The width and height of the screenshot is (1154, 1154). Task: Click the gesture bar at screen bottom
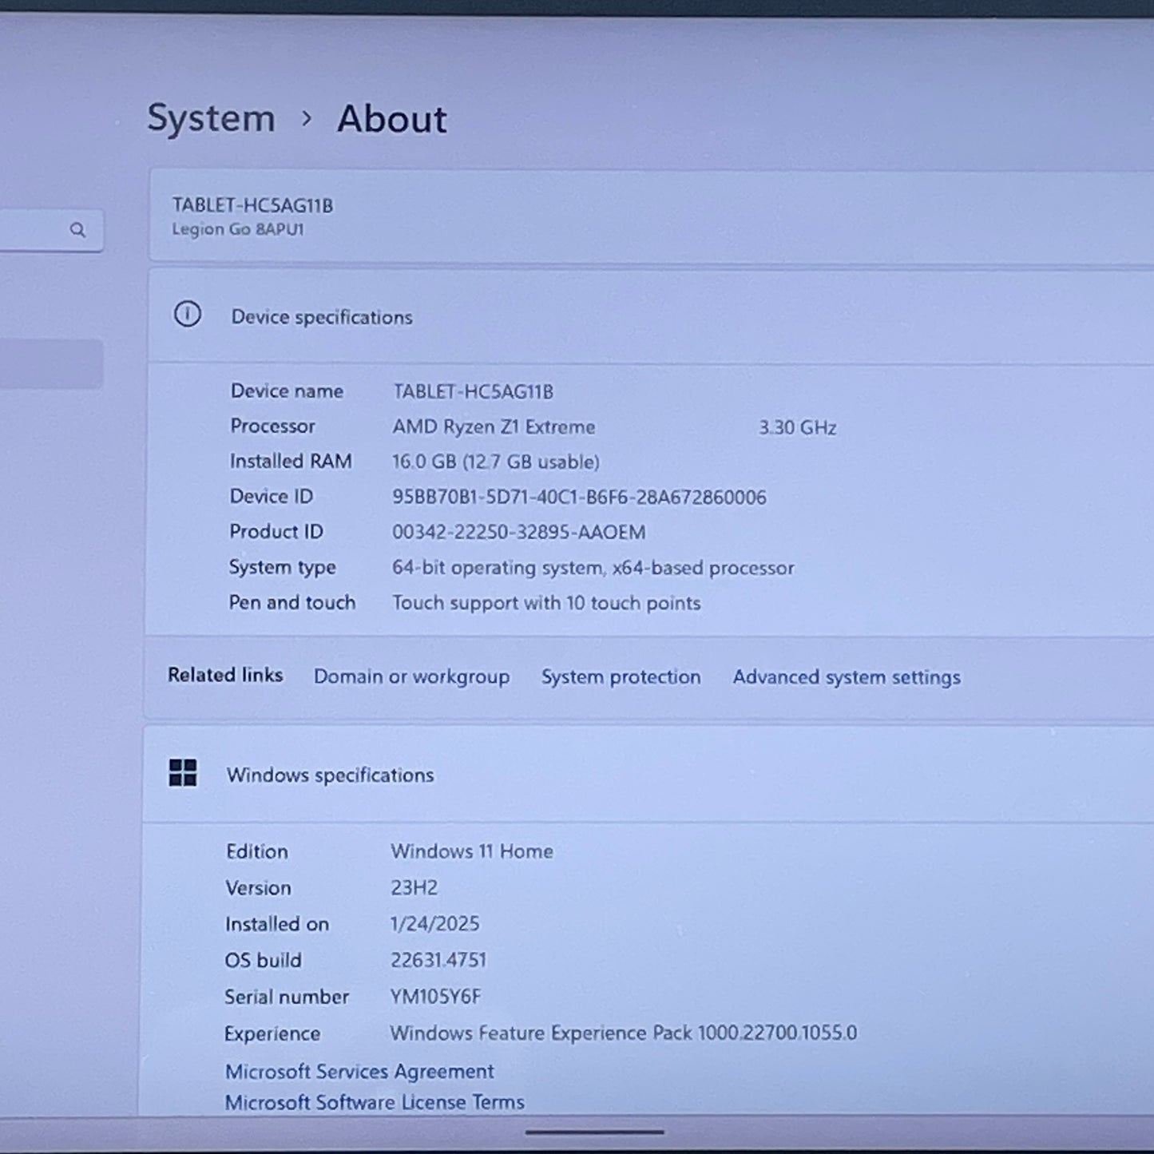click(x=594, y=1132)
